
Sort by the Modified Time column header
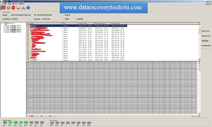(x=102, y=24)
